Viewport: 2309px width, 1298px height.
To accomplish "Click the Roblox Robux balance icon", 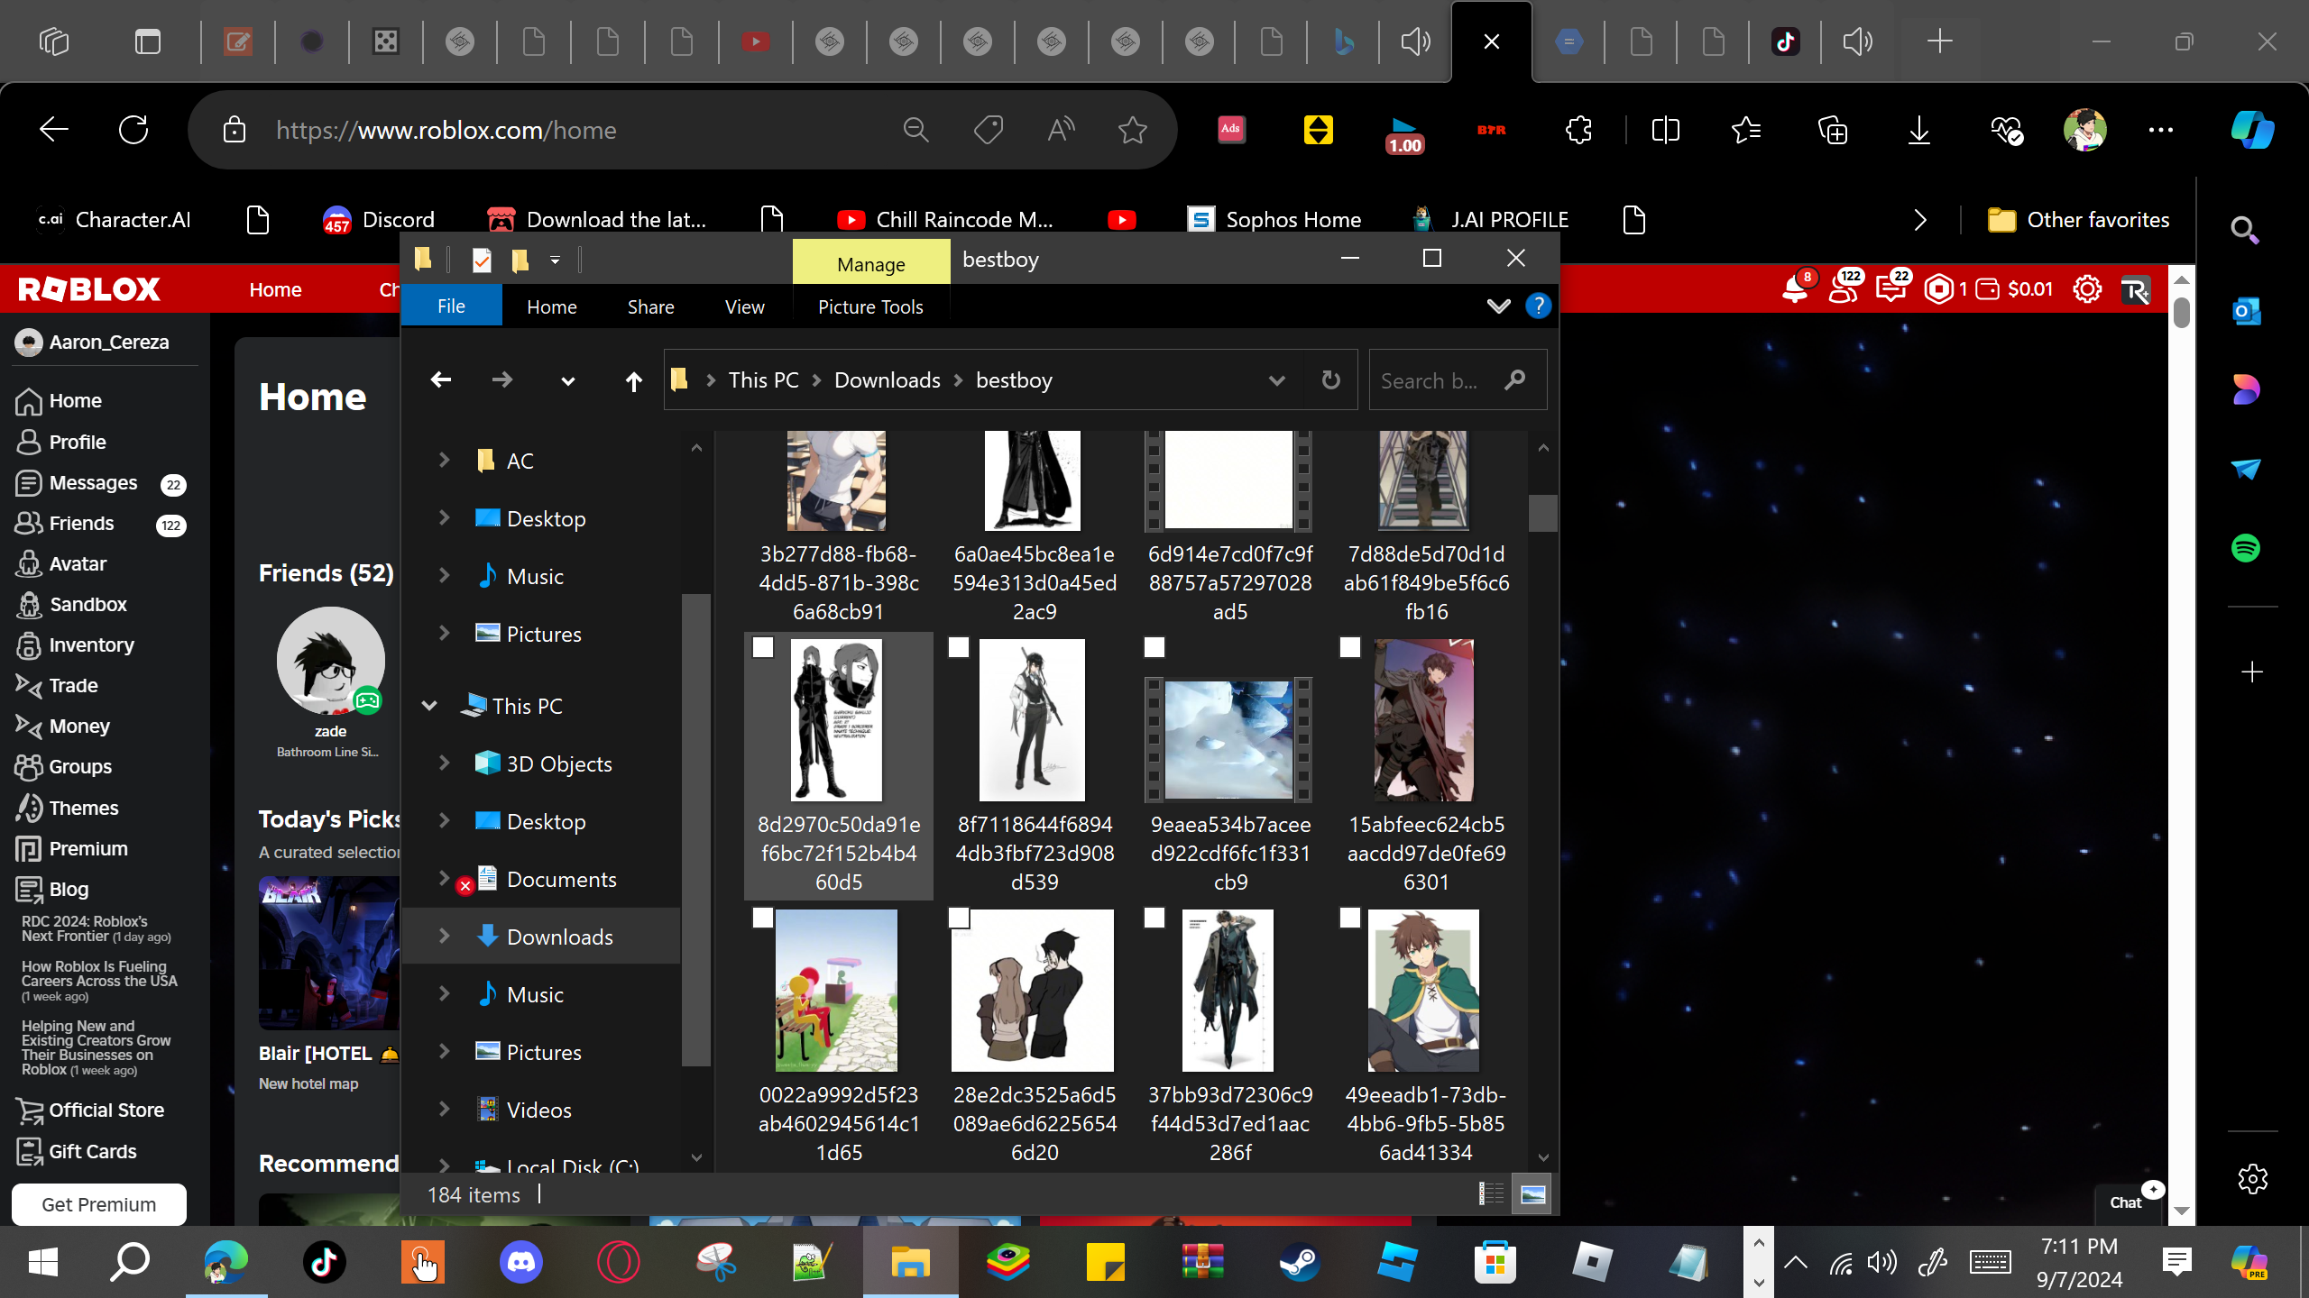I will coord(1937,289).
